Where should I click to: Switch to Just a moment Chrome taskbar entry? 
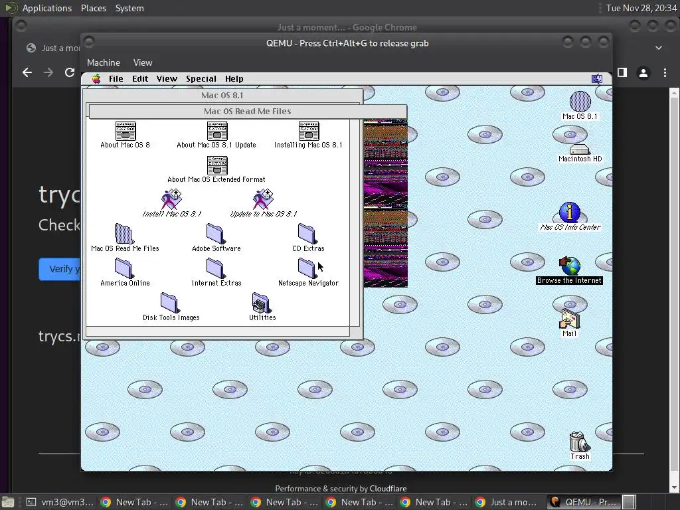tap(508, 502)
